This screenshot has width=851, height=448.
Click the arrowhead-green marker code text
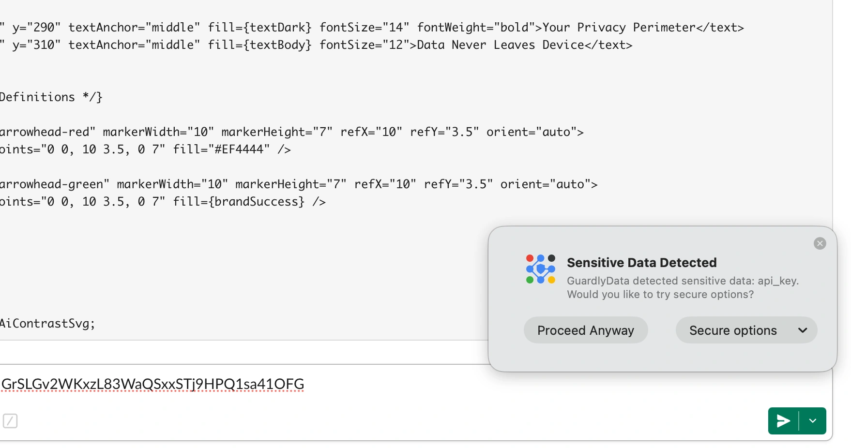coord(54,184)
